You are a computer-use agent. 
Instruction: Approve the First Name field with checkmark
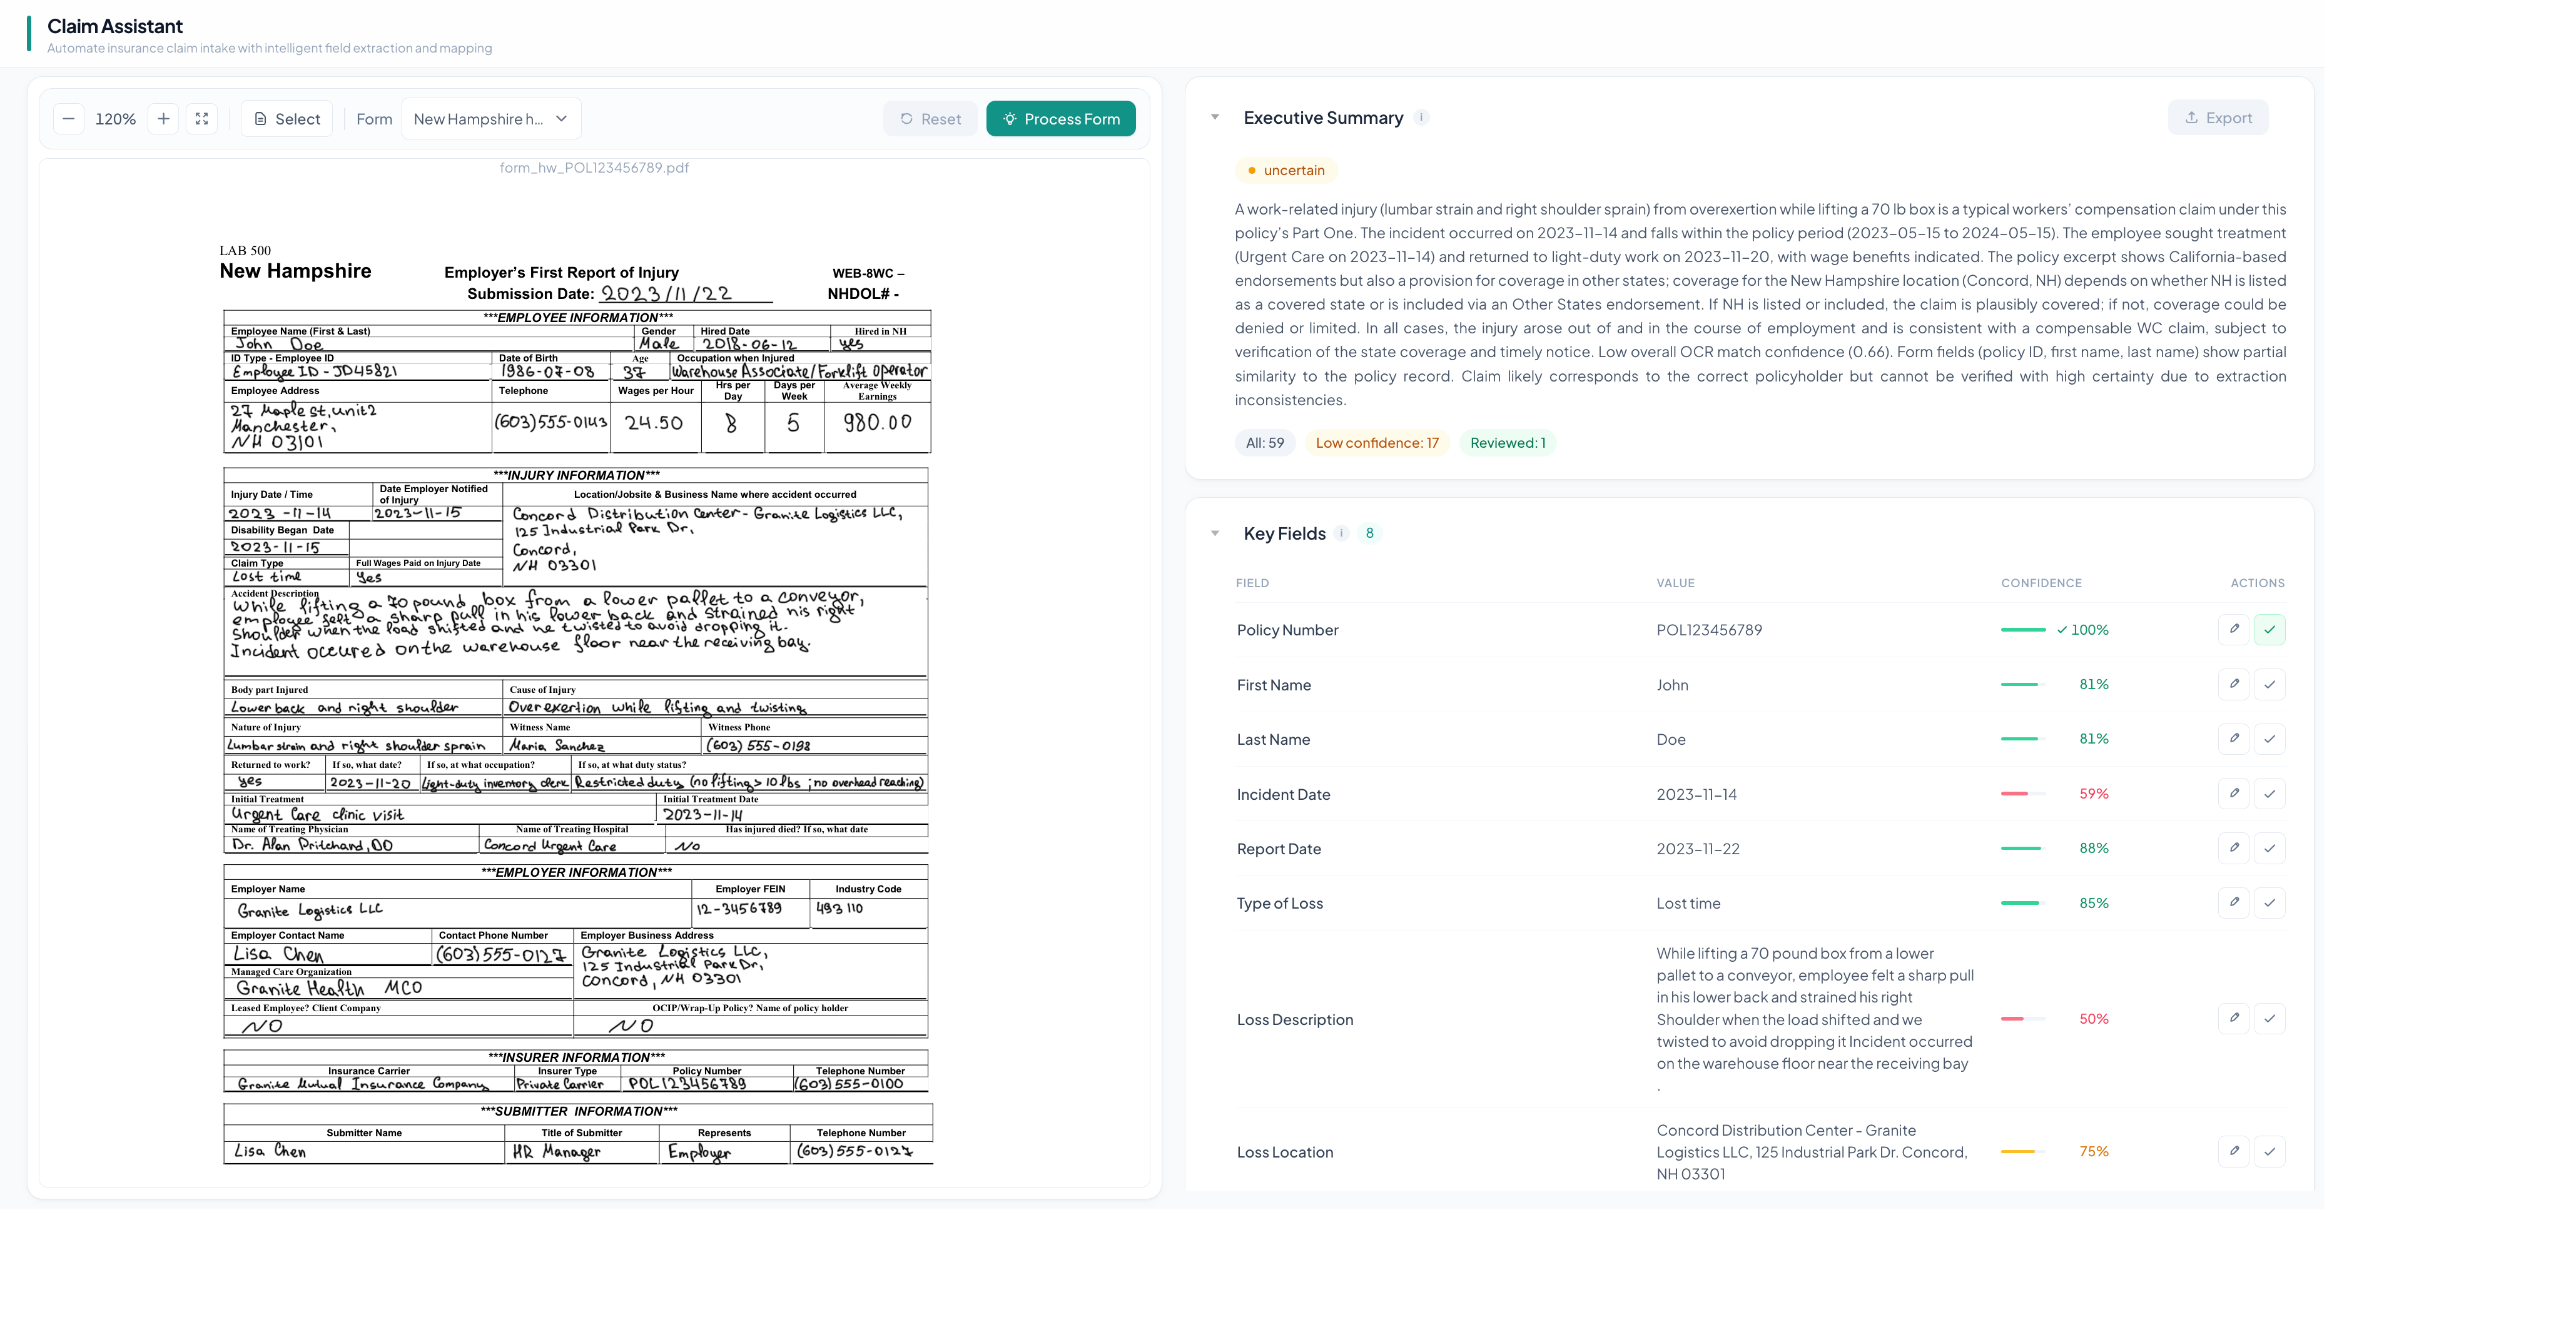tap(2269, 684)
